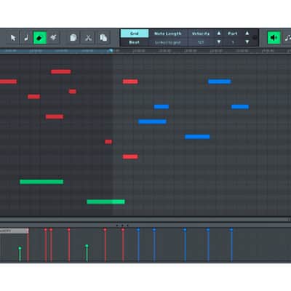Click the playhead marker on the ruler
Screen dimensions: 291x291
[111, 51]
